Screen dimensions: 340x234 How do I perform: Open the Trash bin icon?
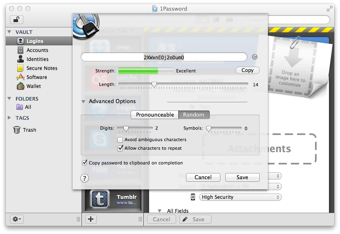17,130
